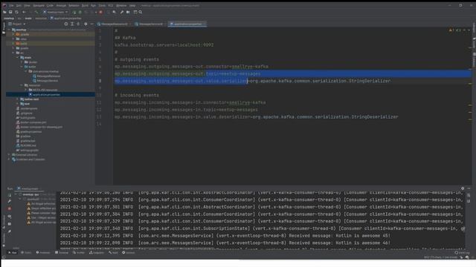Open the File menu
476x267 pixels.
[11, 5]
